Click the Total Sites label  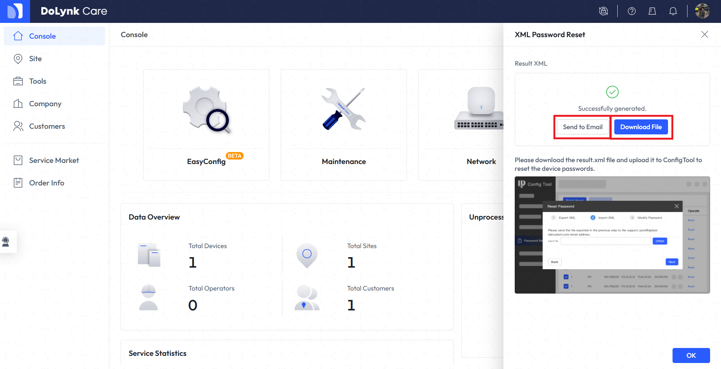point(362,246)
